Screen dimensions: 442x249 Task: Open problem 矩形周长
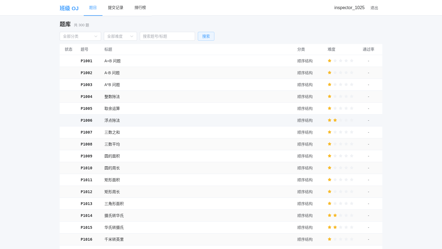(x=112, y=192)
